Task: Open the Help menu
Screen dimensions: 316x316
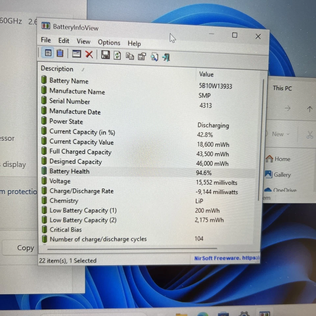Action: tap(134, 43)
